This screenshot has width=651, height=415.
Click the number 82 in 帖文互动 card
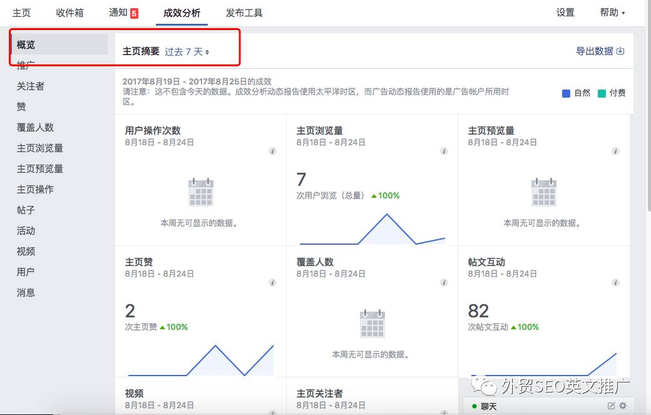478,311
